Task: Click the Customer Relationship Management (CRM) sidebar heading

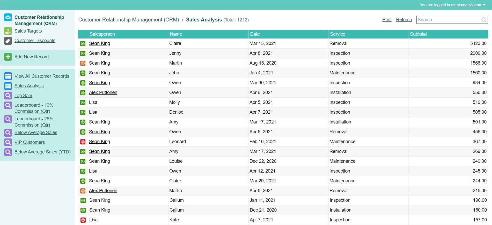Action: [39, 20]
